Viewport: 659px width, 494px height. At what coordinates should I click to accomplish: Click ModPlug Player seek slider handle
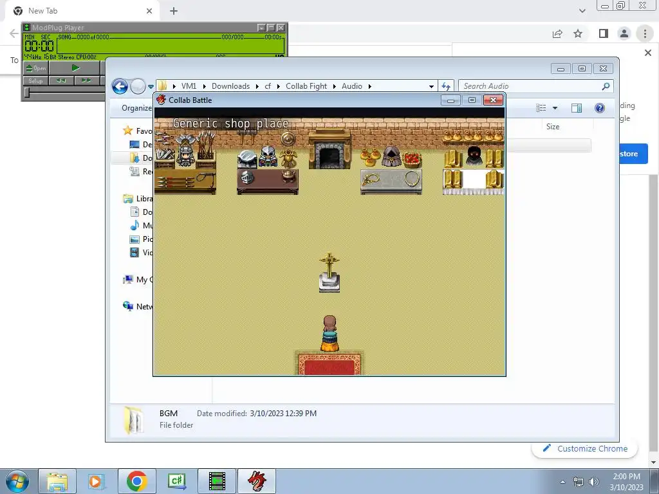click(x=27, y=93)
